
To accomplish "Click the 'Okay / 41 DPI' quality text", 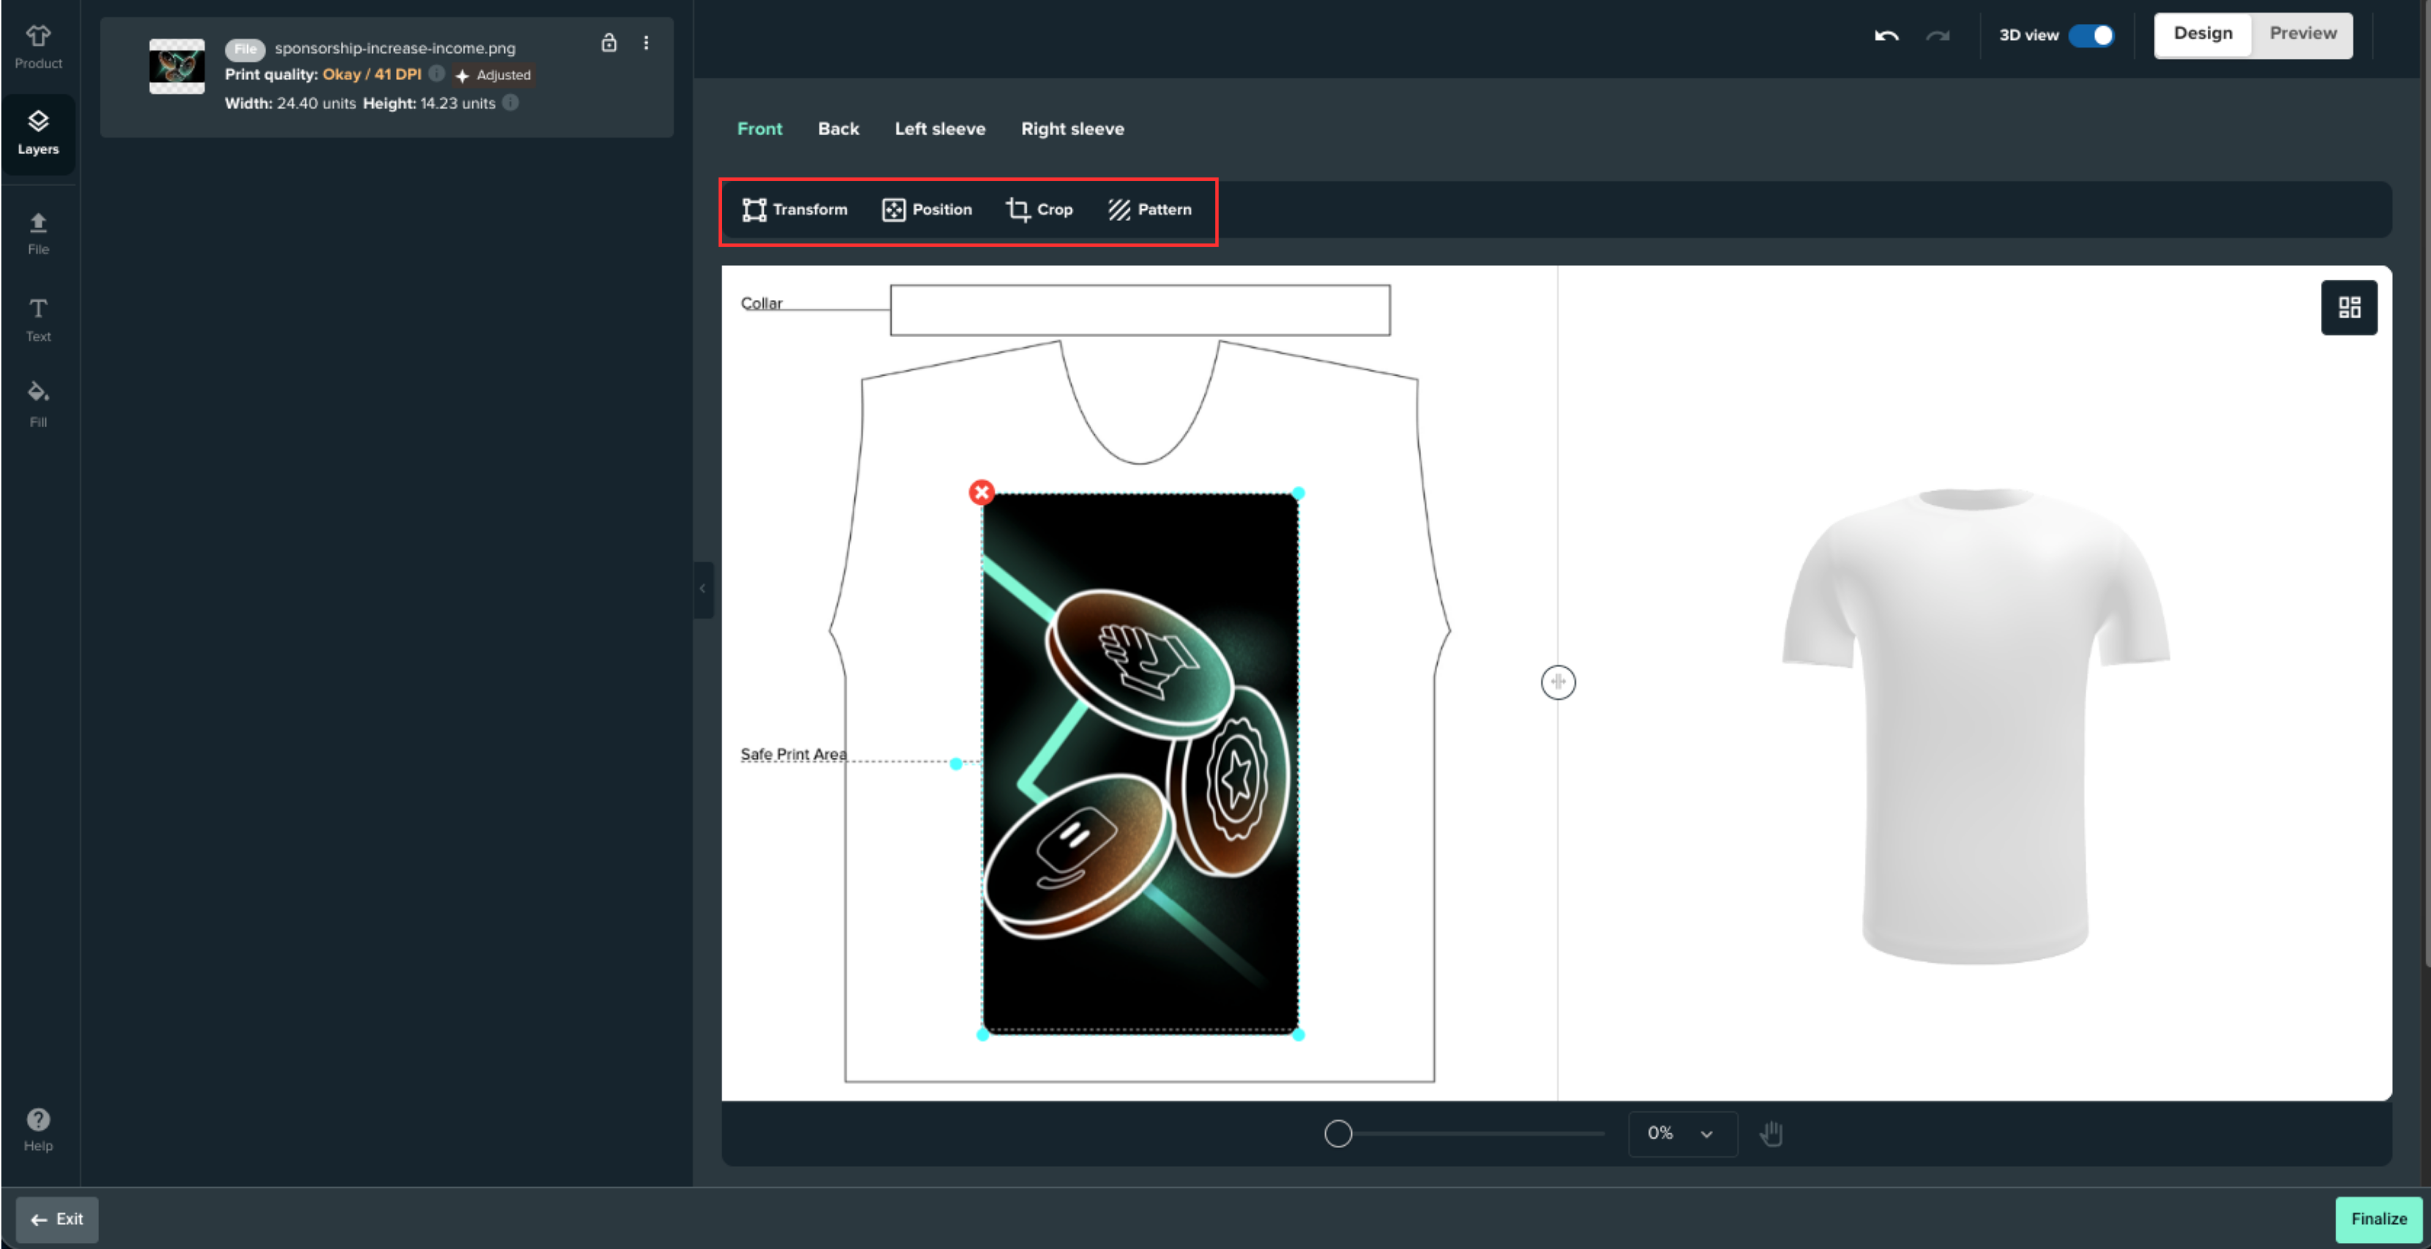I will [x=372, y=73].
